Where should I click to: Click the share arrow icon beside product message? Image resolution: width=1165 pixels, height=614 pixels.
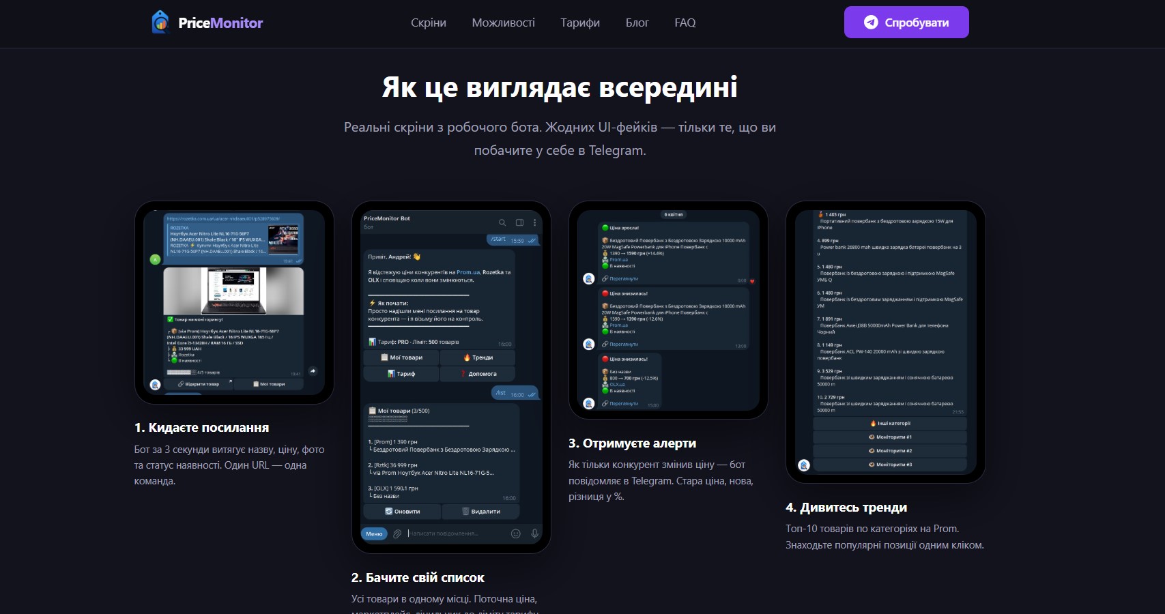tap(313, 371)
